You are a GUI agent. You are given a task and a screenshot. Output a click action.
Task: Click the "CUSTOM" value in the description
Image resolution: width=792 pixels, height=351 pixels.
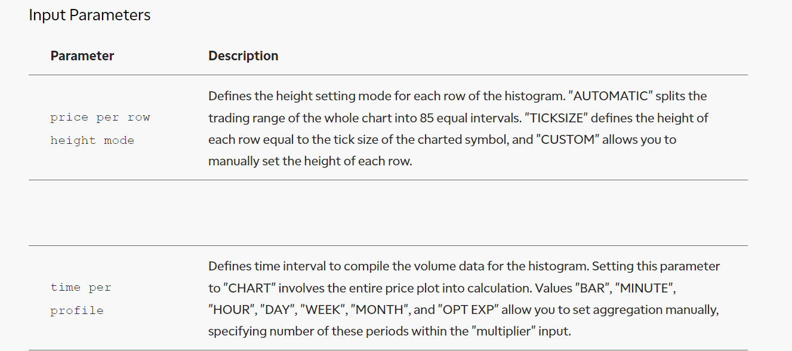561,140
